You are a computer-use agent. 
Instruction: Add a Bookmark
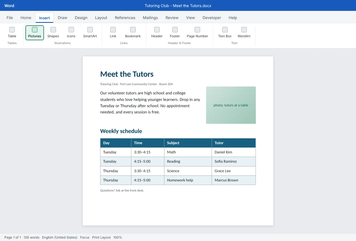pyautogui.click(x=133, y=33)
